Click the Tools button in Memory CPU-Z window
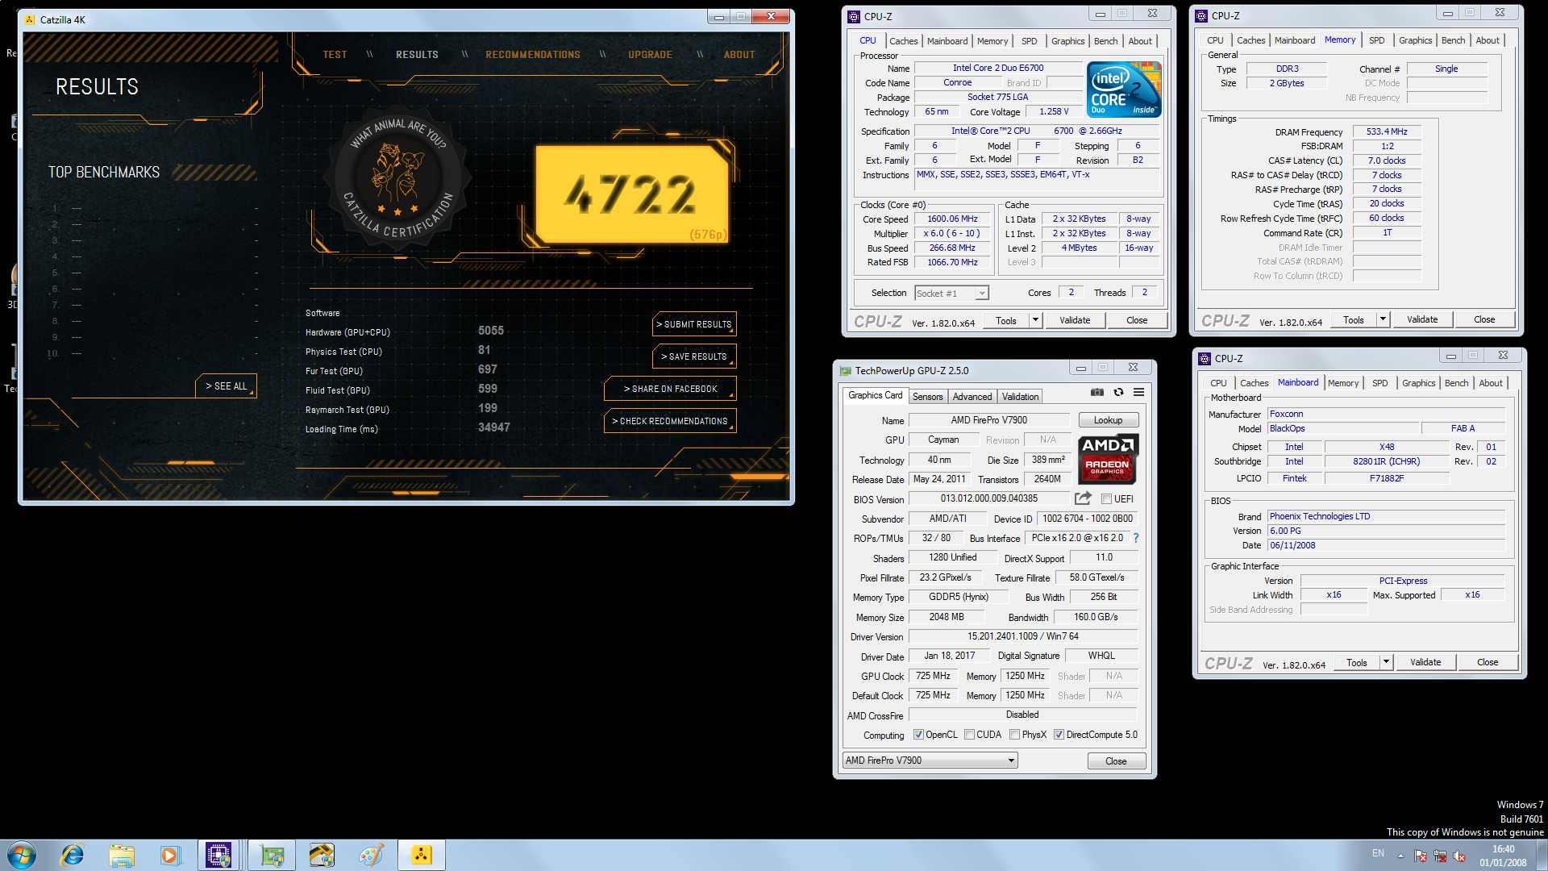Screen dimensions: 1548x871 pyautogui.click(x=1354, y=319)
